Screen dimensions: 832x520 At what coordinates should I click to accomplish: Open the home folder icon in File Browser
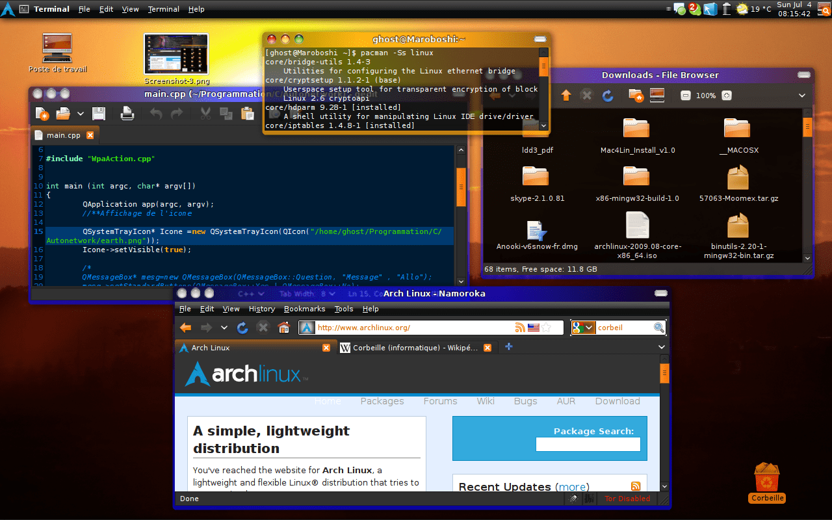pos(636,96)
